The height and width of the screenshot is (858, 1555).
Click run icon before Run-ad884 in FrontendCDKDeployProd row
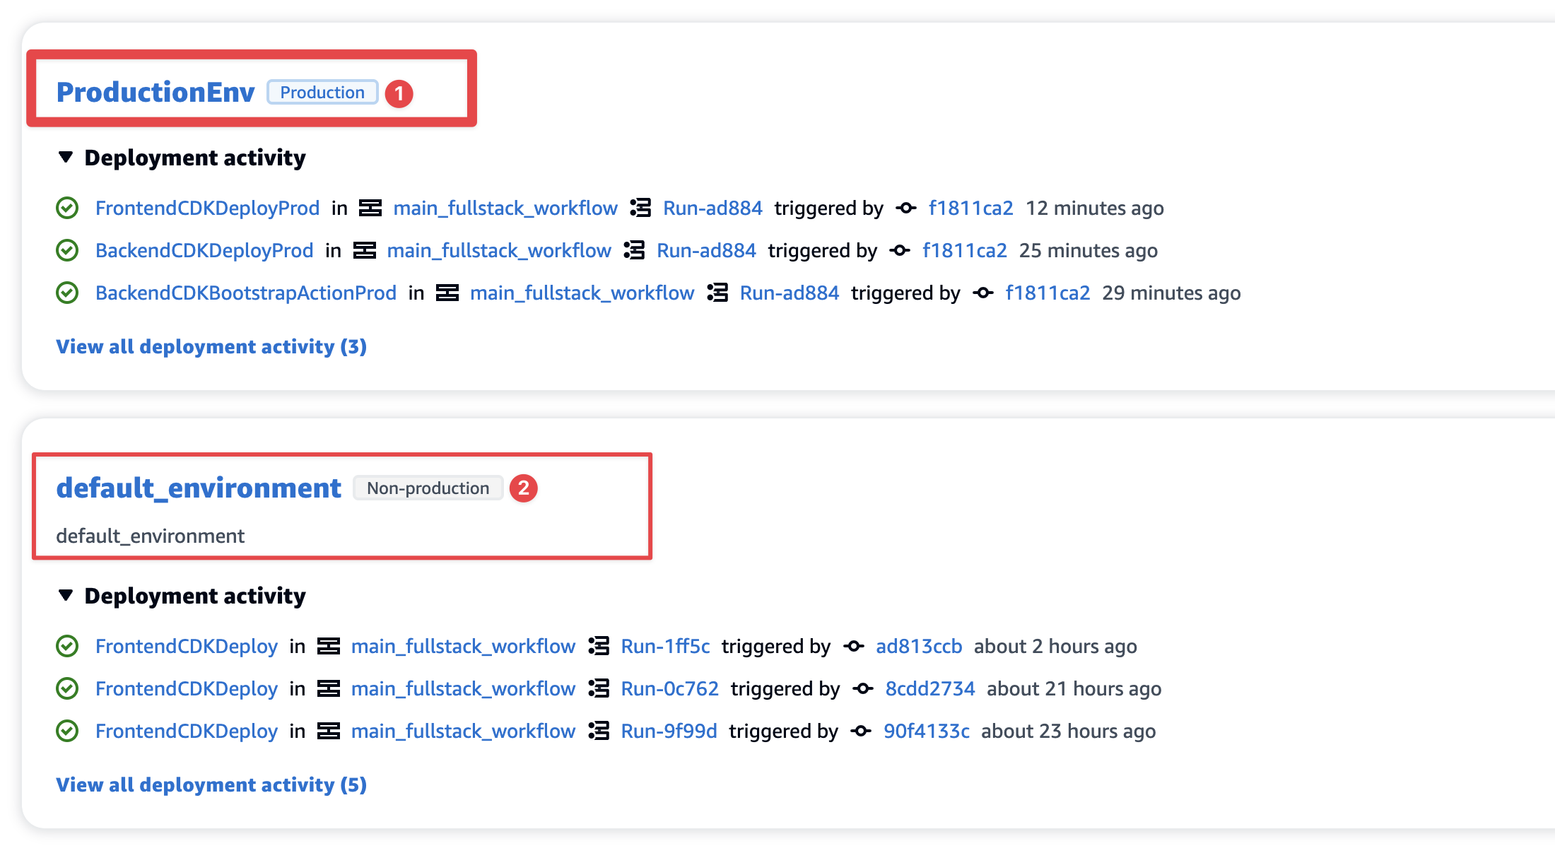click(x=640, y=208)
